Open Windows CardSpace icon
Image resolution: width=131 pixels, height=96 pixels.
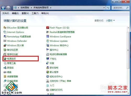coord(48,36)
